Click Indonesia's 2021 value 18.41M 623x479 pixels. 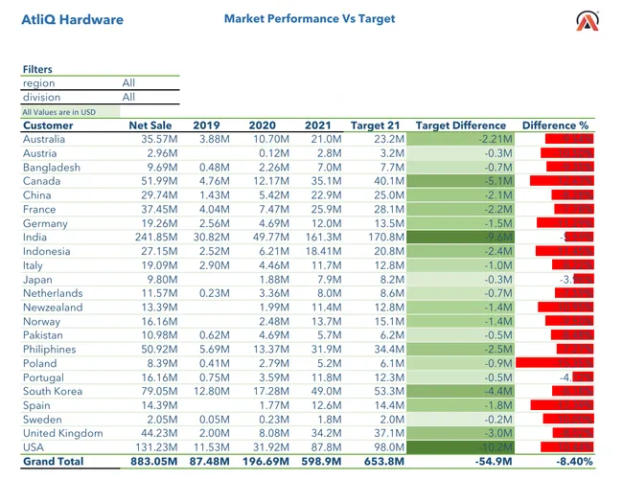click(323, 251)
